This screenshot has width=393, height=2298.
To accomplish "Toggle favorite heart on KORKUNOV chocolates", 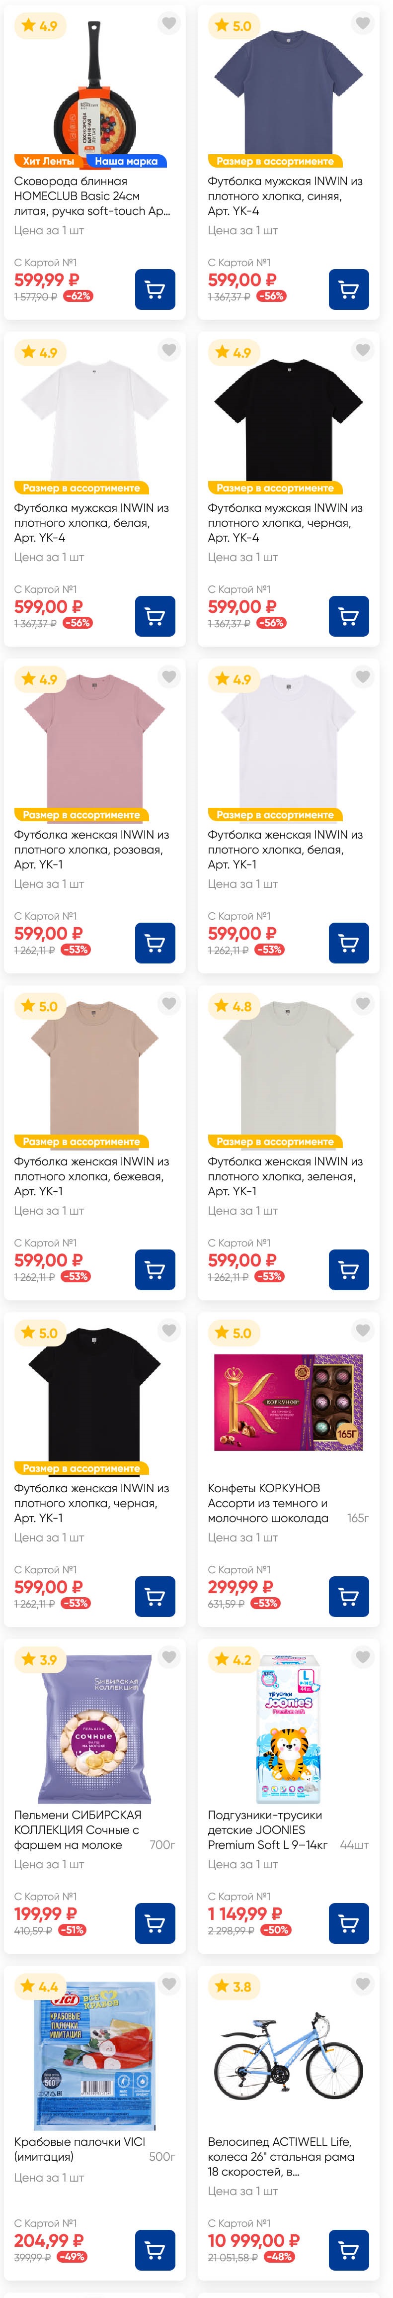I will 362,1330.
